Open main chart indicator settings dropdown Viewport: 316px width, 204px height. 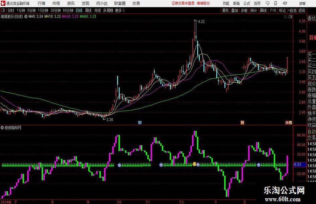coord(26,16)
